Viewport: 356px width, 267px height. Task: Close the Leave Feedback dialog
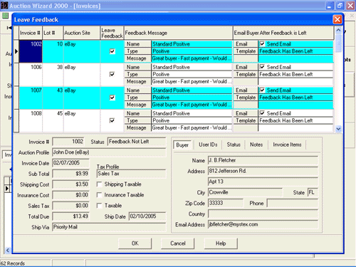point(337,19)
